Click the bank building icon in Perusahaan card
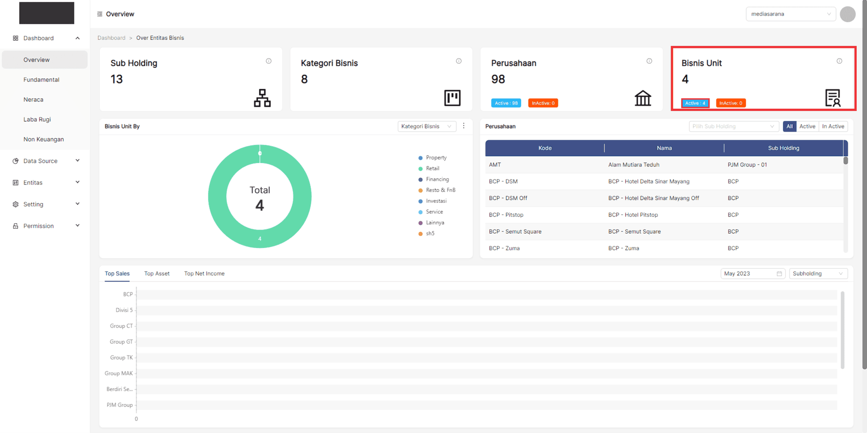Image resolution: width=867 pixels, height=433 pixels. (x=643, y=98)
